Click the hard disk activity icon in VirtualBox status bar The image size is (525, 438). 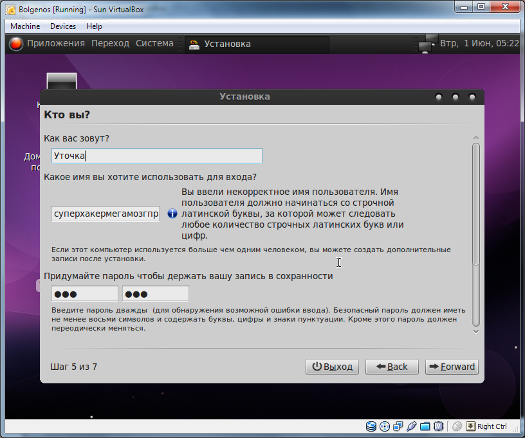pyautogui.click(x=371, y=426)
